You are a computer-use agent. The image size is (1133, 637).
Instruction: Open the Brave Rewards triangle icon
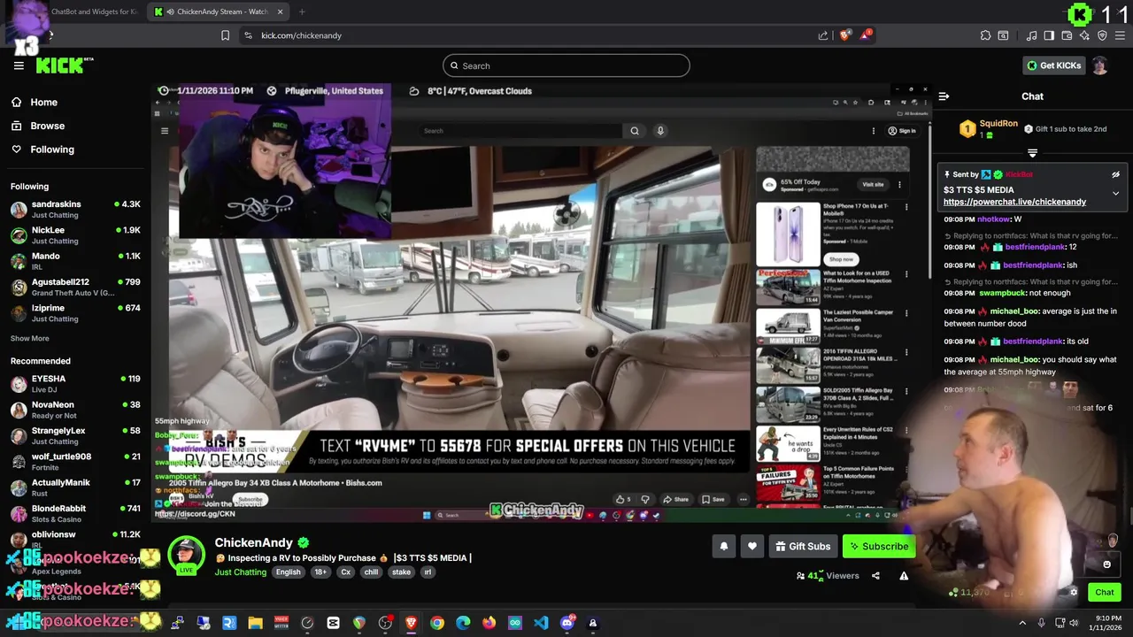(x=866, y=35)
